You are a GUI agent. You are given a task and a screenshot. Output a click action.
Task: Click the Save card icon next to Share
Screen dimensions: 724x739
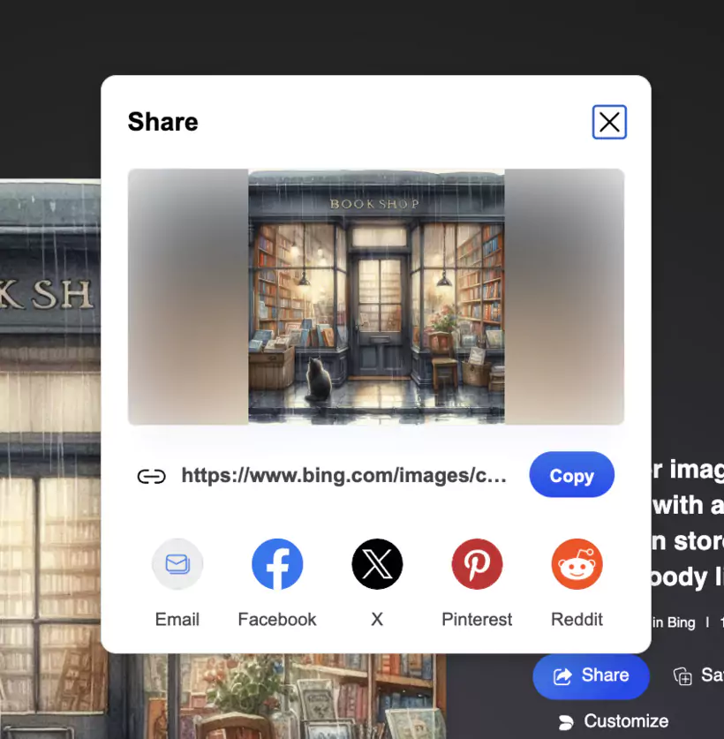pyautogui.click(x=682, y=675)
